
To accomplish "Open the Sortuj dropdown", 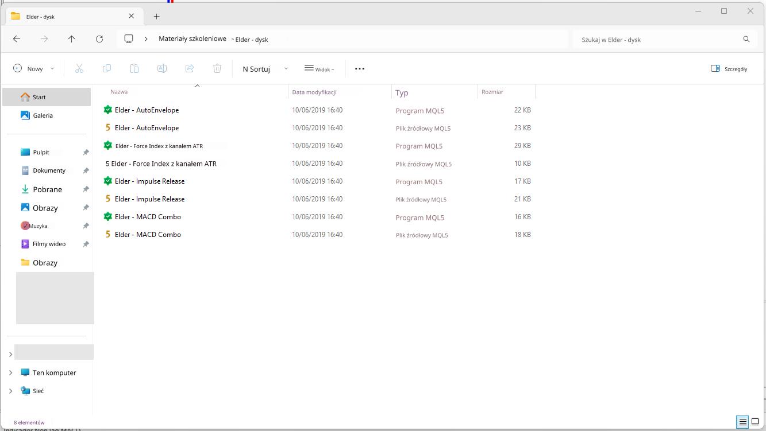I will (265, 68).
